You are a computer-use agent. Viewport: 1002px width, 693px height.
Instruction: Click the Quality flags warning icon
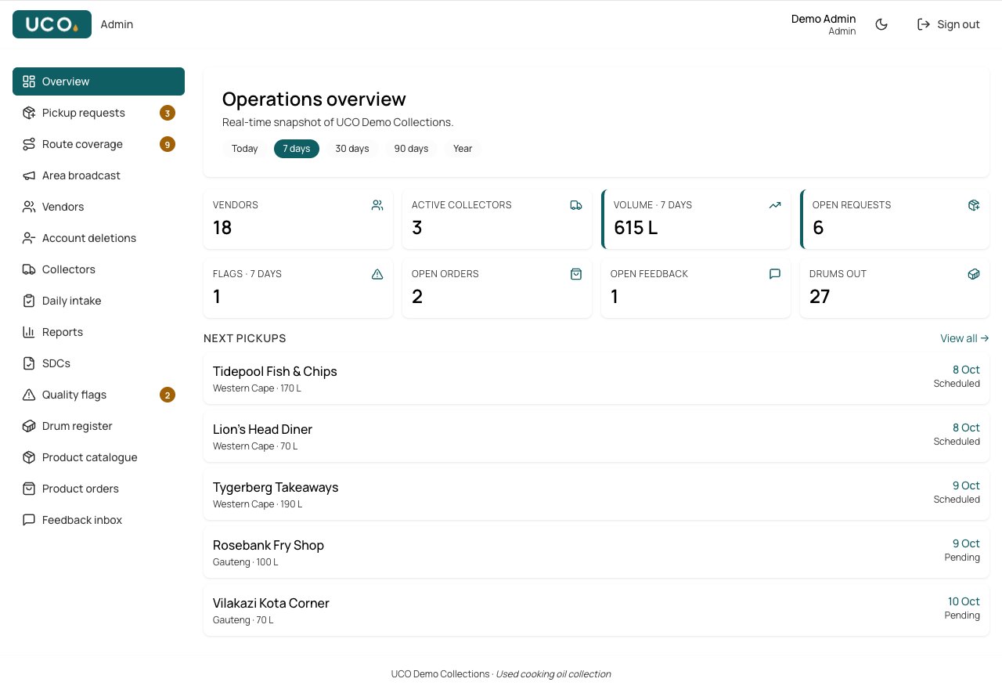click(29, 395)
